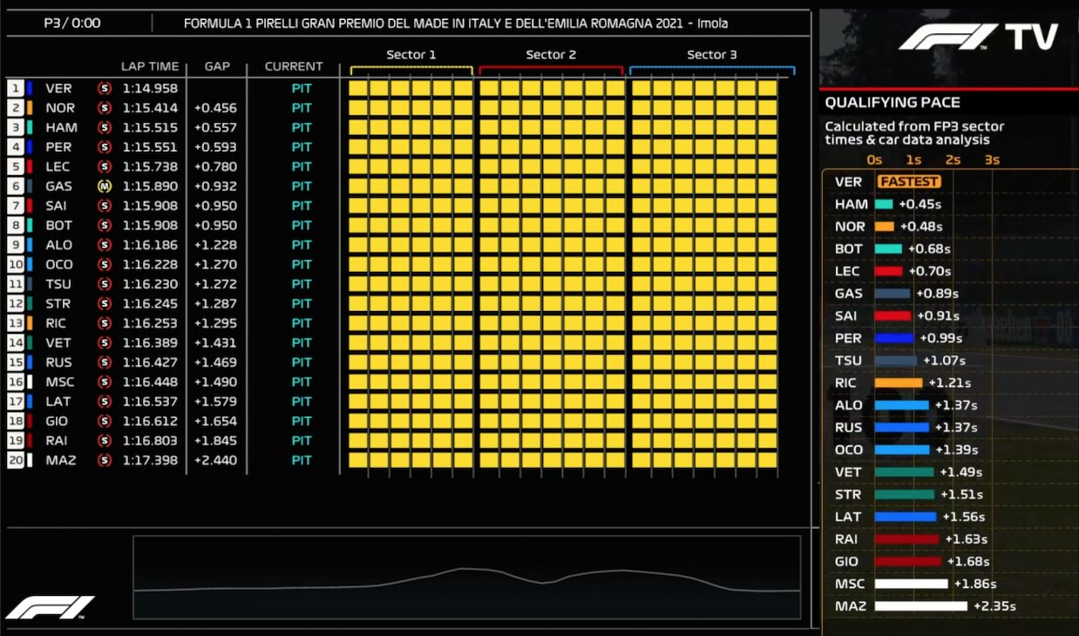Click the soft tyre icon for SAI

105,206
